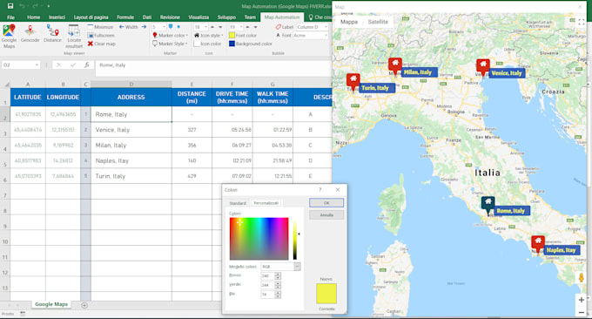Click the Street View pegman icon
Screen dimensions: 592x319
(x=582, y=278)
